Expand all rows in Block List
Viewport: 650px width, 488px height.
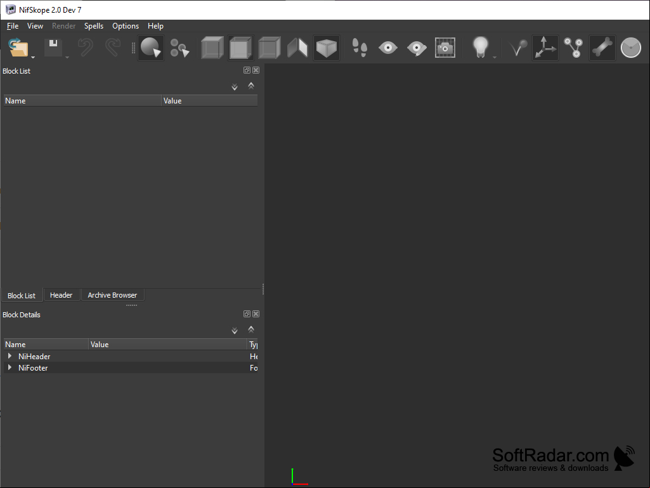coord(235,87)
